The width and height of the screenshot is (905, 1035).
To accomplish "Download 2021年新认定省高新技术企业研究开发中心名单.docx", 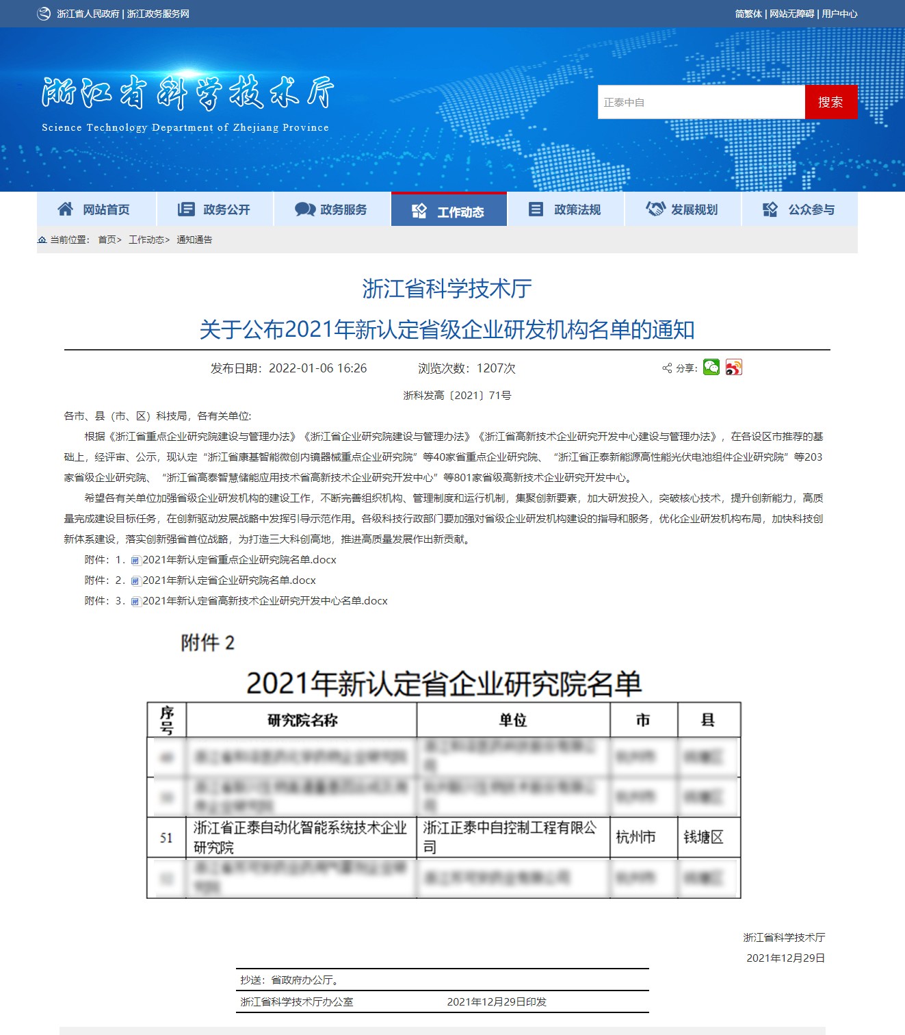I will click(265, 601).
